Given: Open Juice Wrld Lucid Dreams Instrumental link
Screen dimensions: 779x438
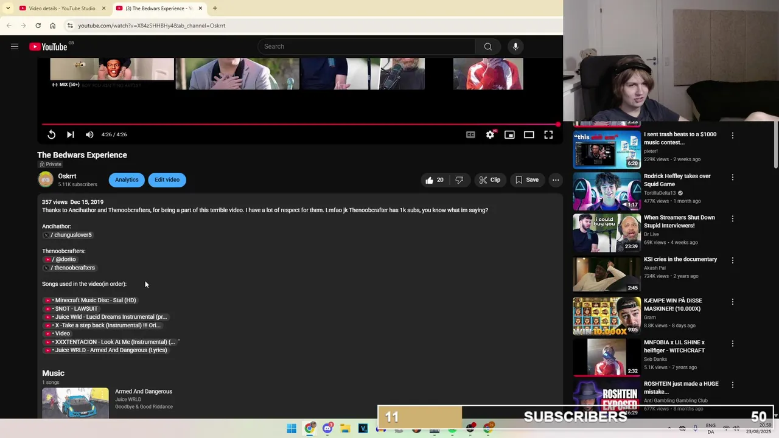Looking at the screenshot, I should pos(106,317).
